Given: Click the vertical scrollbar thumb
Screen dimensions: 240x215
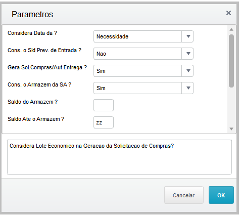Looking at the screenshot, I should click(231, 61).
